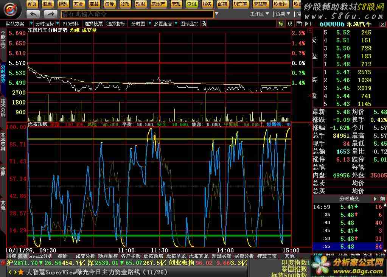387x277 pixels.
Task: Open the 首页 top menu button
Action: point(32,4)
